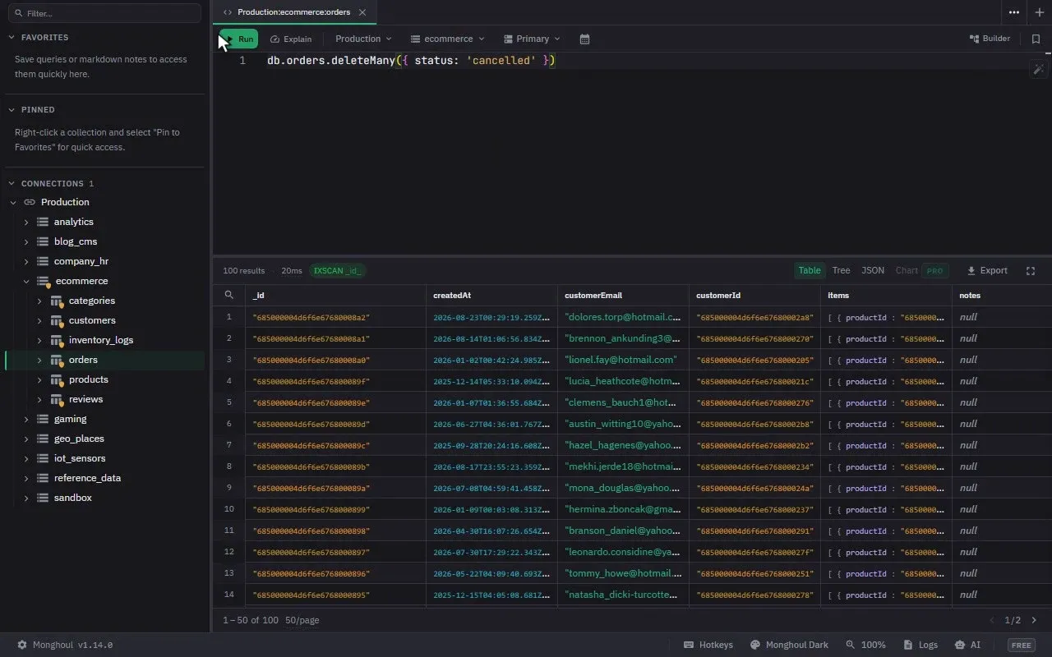The height and width of the screenshot is (657, 1052).
Task: Open the AI assistant
Action: (967, 645)
